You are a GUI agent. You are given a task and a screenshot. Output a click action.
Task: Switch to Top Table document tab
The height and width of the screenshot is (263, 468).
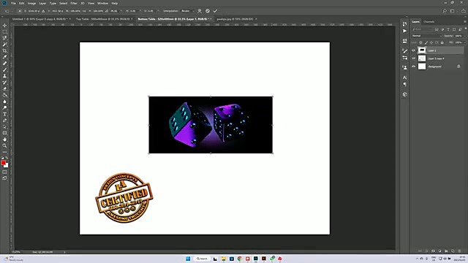(102, 19)
